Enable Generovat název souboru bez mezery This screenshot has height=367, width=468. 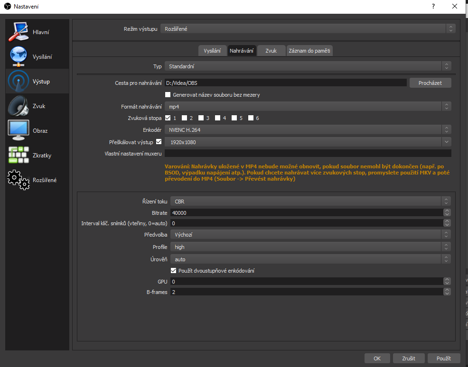click(168, 95)
